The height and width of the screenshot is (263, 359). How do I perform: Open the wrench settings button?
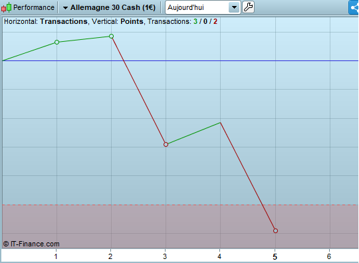[248, 7]
